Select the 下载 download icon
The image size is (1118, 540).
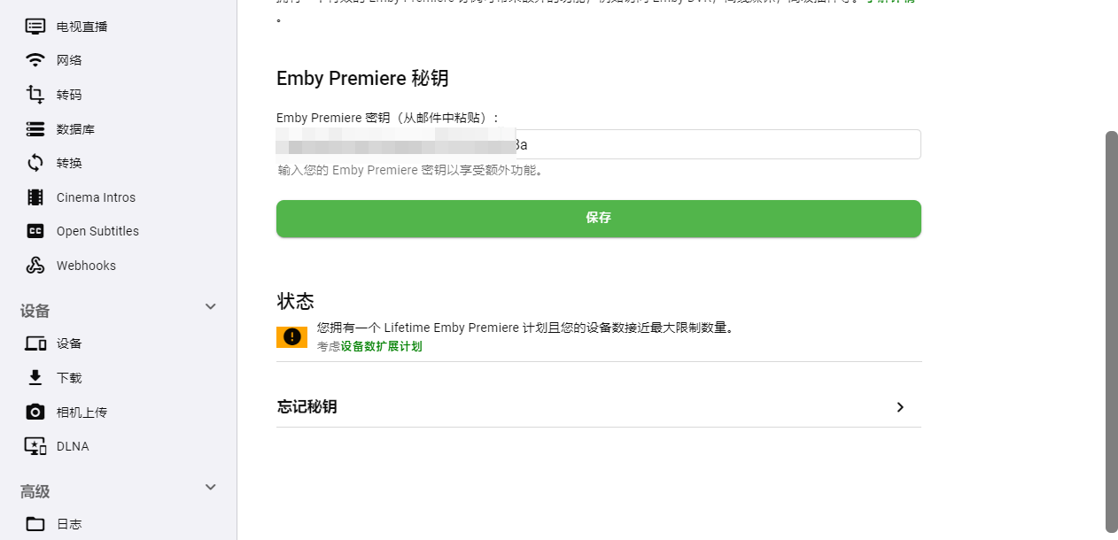pos(35,378)
